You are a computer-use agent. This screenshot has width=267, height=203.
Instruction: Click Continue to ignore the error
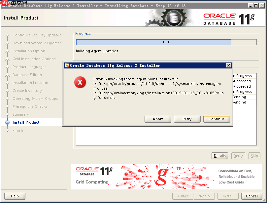217,119
